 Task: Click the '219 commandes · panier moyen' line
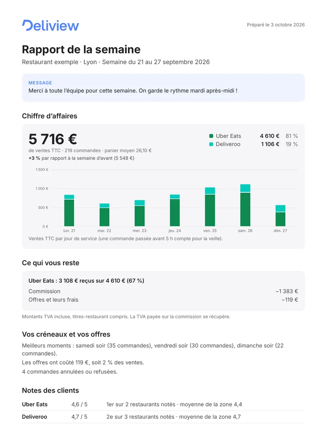[x=90, y=151]
